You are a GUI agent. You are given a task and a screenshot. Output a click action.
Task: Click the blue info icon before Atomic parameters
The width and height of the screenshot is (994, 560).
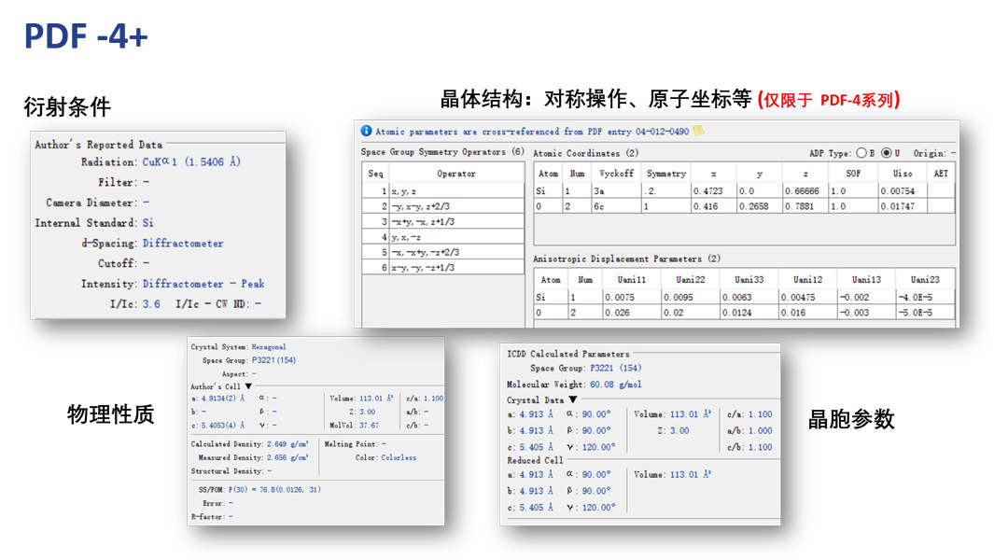(x=367, y=131)
